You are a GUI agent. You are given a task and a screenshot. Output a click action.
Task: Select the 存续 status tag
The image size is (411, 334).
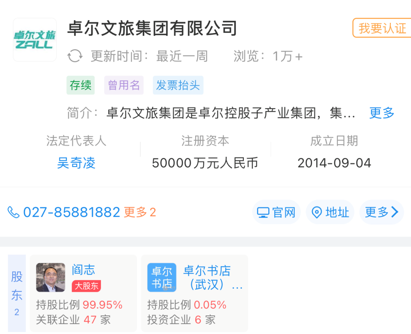tap(80, 85)
